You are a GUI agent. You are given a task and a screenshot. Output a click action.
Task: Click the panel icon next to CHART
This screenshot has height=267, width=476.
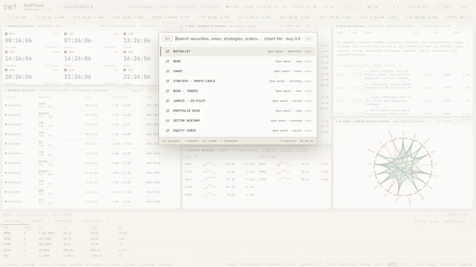tap(167, 71)
